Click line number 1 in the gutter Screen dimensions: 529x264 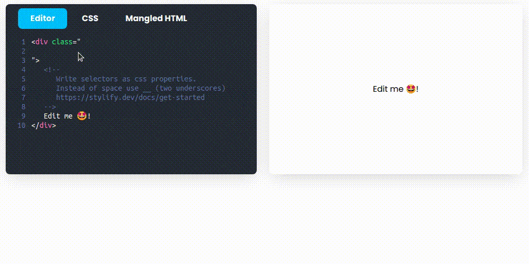[x=23, y=42]
